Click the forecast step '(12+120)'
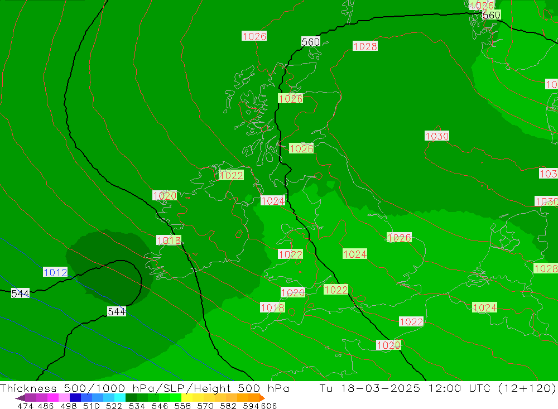Image resolution: width=558 pixels, height=409 pixels. click(526, 388)
